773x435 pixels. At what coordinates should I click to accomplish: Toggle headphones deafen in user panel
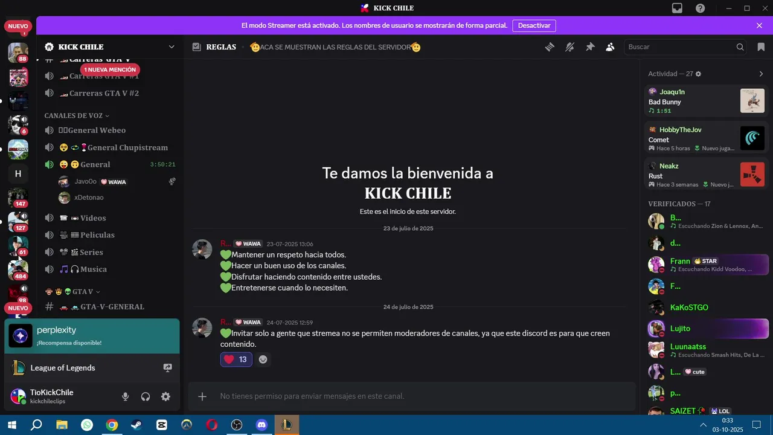click(146, 396)
